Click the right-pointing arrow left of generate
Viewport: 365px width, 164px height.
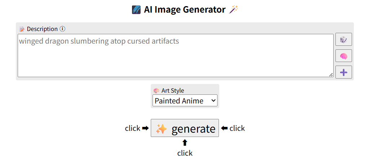tap(145, 128)
